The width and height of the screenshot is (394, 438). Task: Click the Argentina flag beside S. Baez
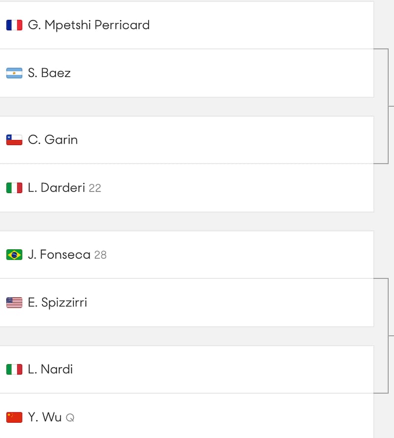[x=14, y=73]
